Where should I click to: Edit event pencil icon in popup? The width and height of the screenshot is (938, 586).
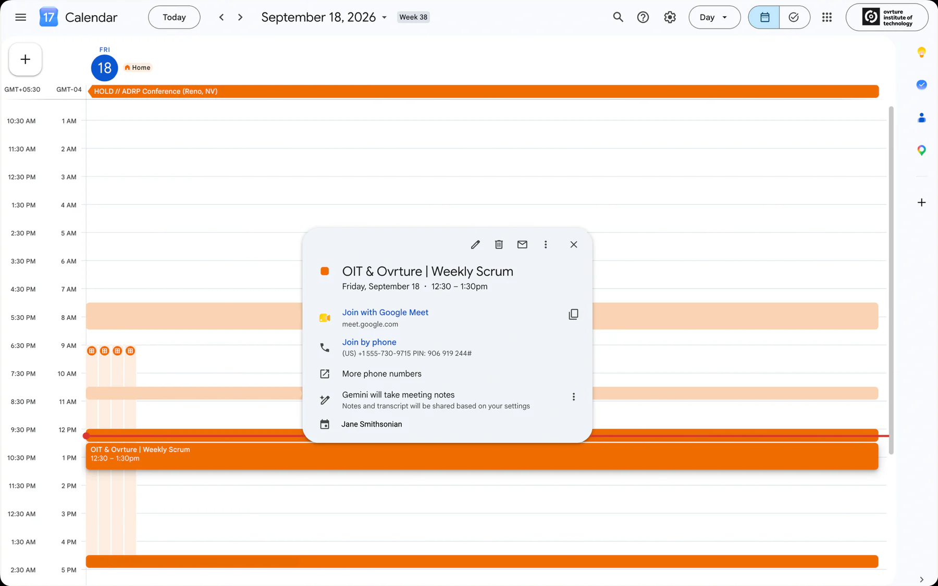[x=475, y=244]
